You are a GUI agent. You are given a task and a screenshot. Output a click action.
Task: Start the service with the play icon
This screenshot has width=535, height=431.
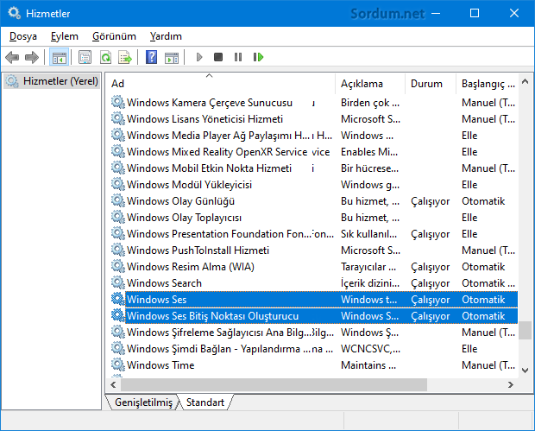pos(199,57)
